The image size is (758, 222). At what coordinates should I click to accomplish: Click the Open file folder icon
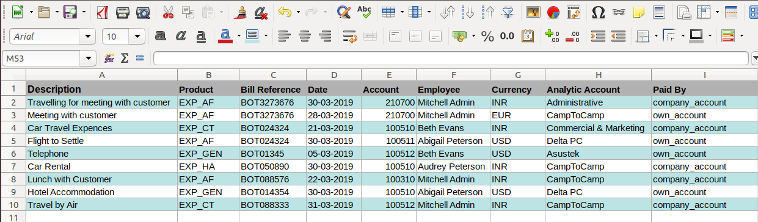click(x=44, y=12)
